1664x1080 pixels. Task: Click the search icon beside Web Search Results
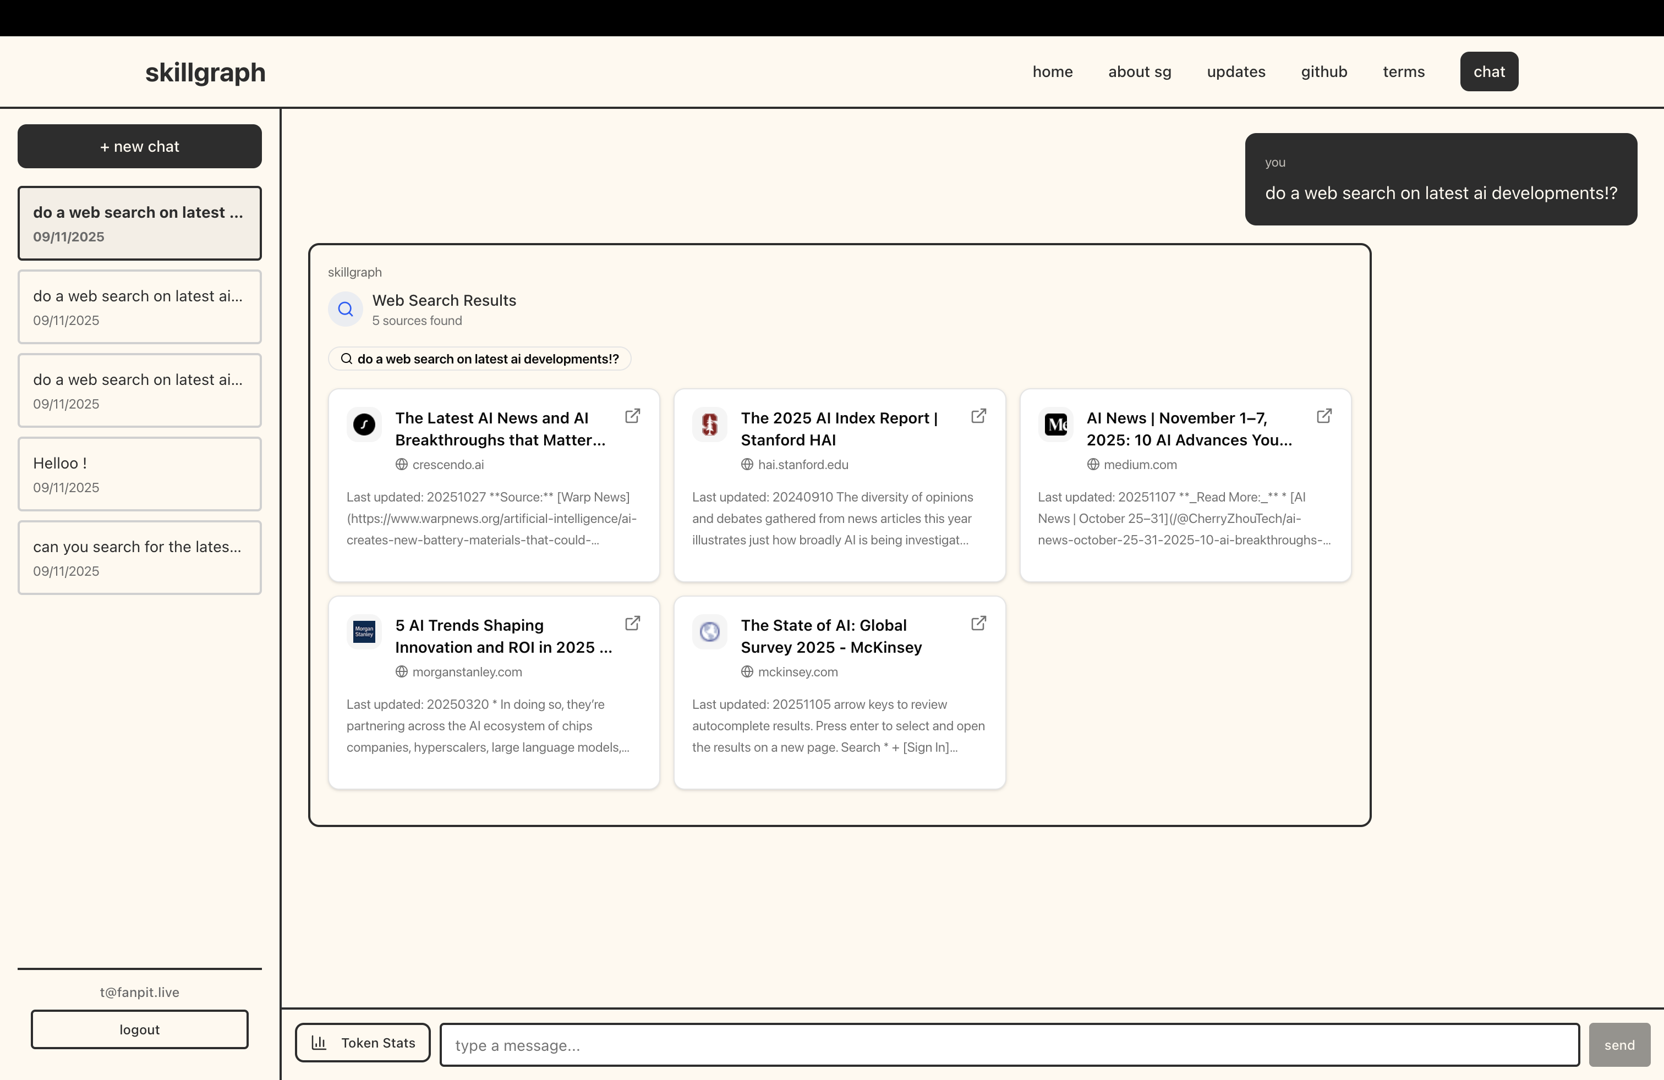click(344, 310)
